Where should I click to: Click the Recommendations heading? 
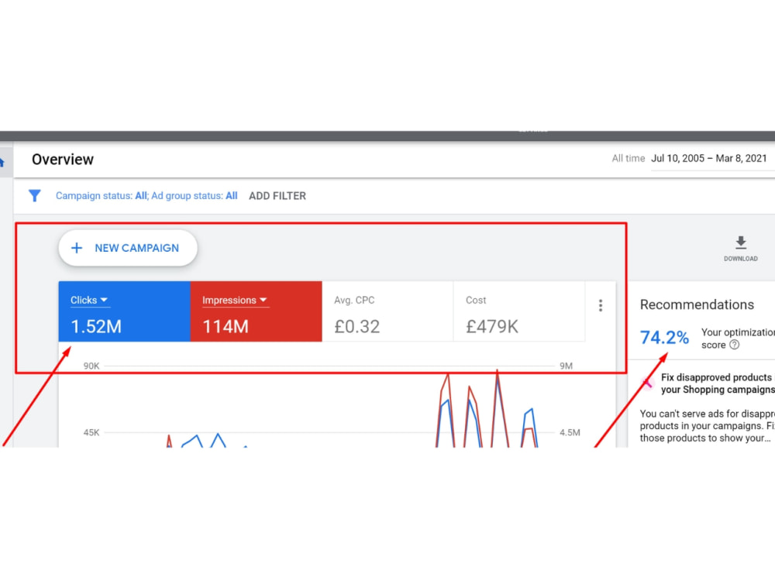click(697, 304)
